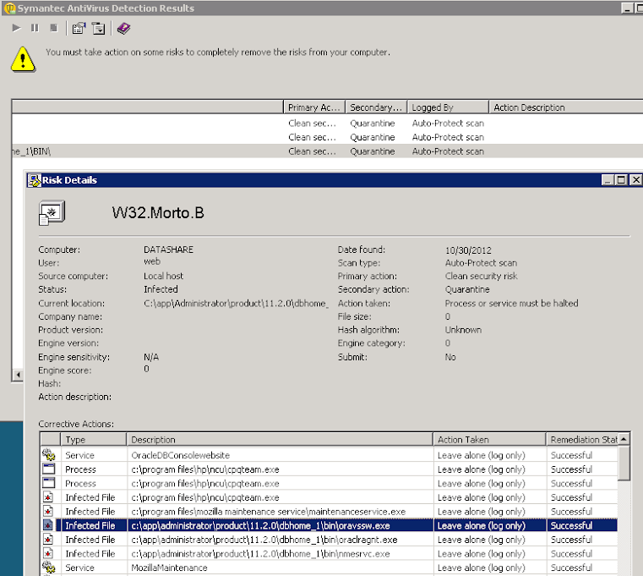Click the MozillaMaintenance service gear icon
This screenshot has height=576, width=643.
click(48, 568)
